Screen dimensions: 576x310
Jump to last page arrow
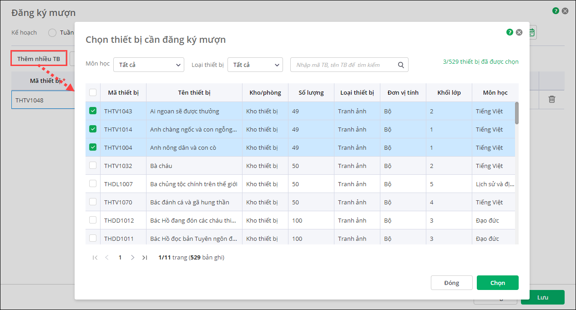point(145,258)
